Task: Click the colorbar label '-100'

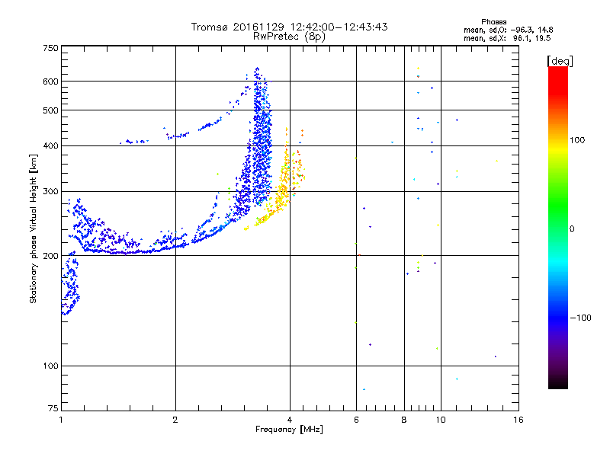Action: pyautogui.click(x=580, y=318)
